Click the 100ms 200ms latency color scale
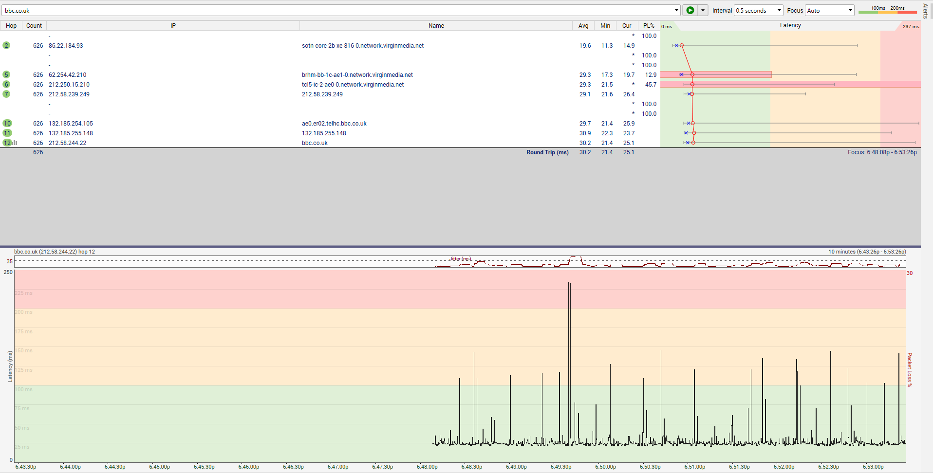 (x=888, y=10)
